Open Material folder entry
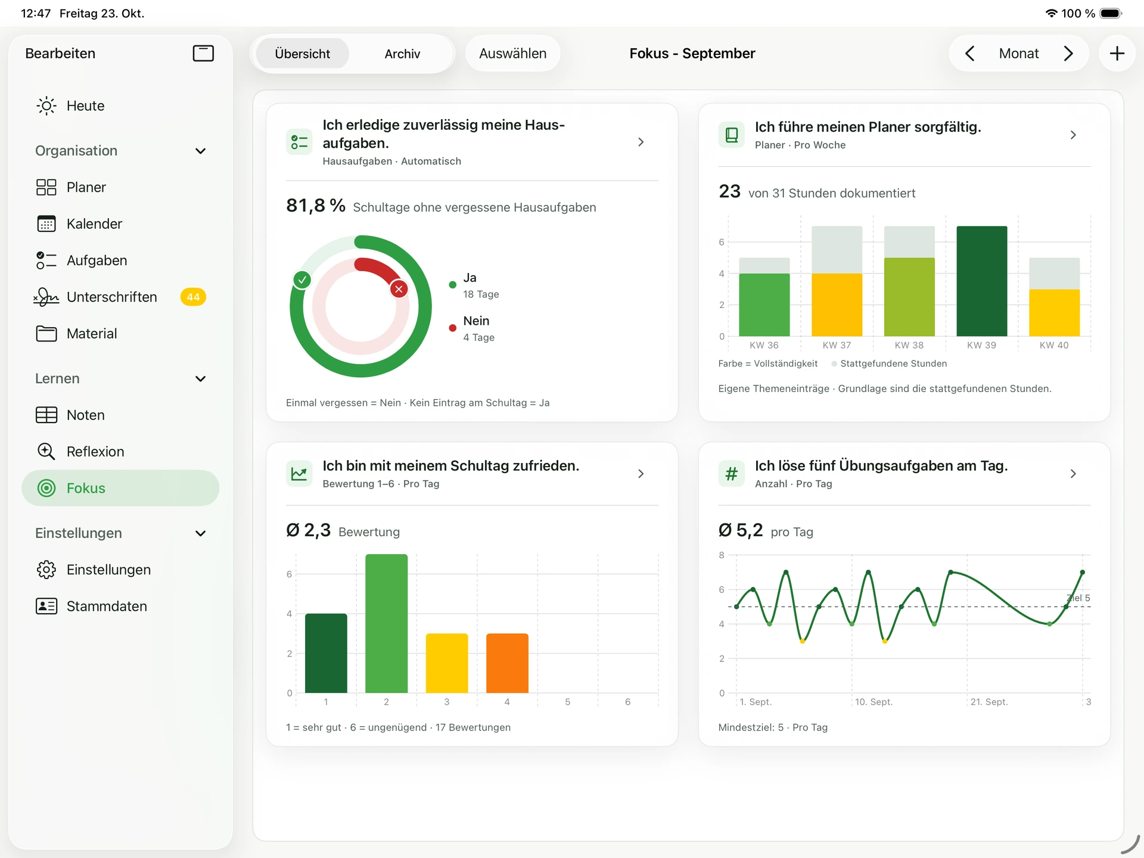 pyautogui.click(x=120, y=334)
